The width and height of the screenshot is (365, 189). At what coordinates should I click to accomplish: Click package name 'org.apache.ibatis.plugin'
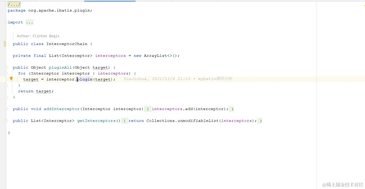point(59,11)
